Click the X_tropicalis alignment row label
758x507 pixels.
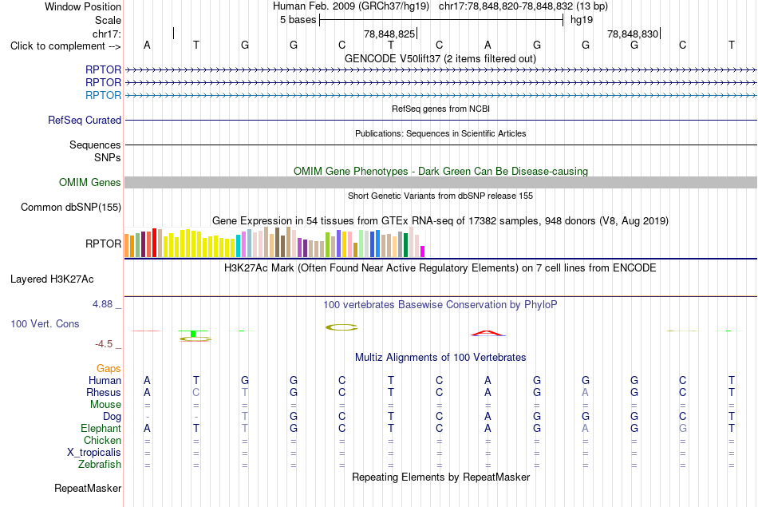pos(94,453)
